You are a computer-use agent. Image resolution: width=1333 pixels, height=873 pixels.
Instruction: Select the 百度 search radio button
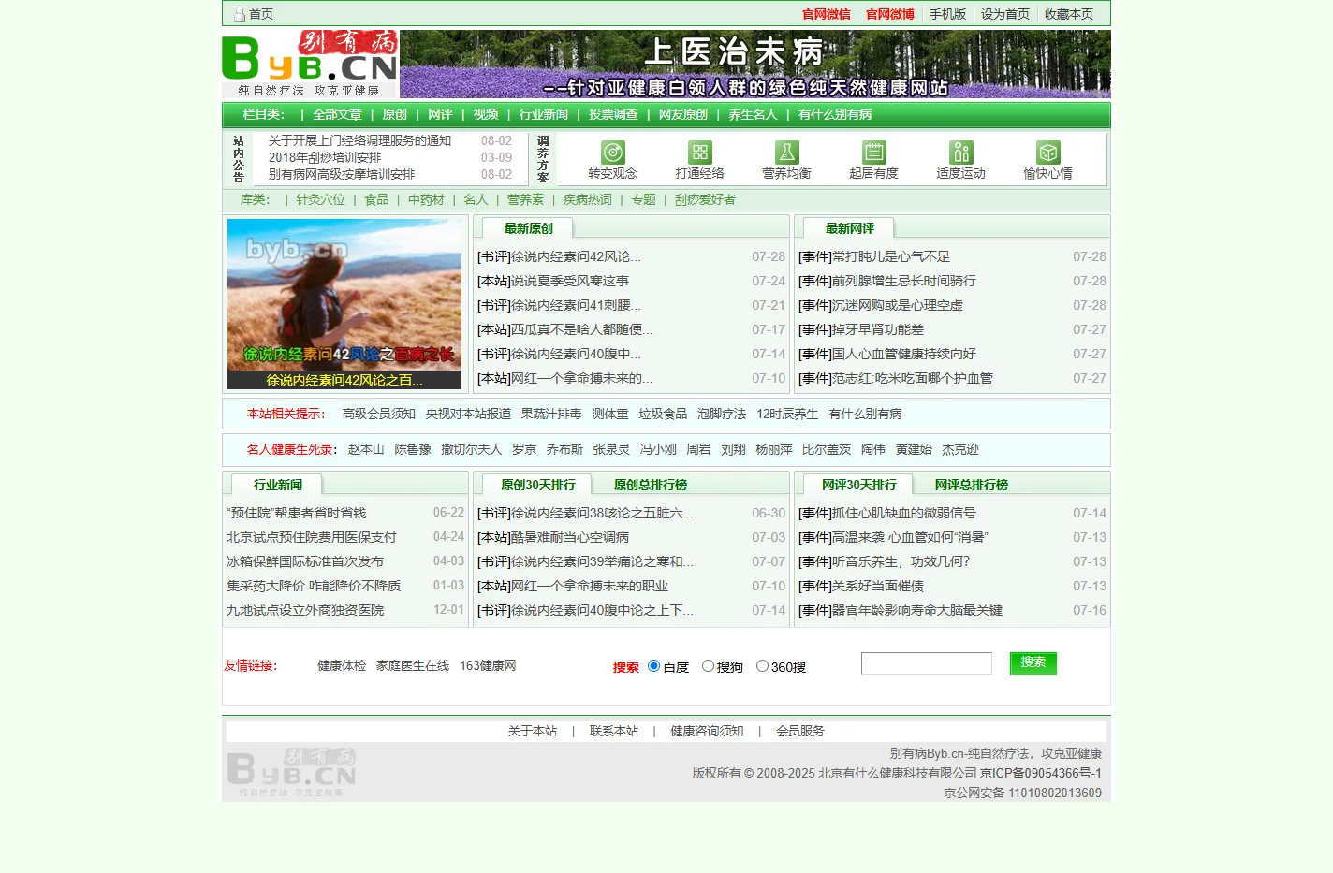pos(653,666)
